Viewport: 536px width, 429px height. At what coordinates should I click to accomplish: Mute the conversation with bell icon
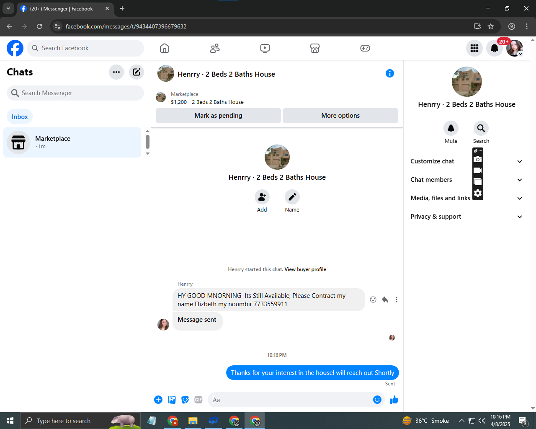(x=451, y=128)
